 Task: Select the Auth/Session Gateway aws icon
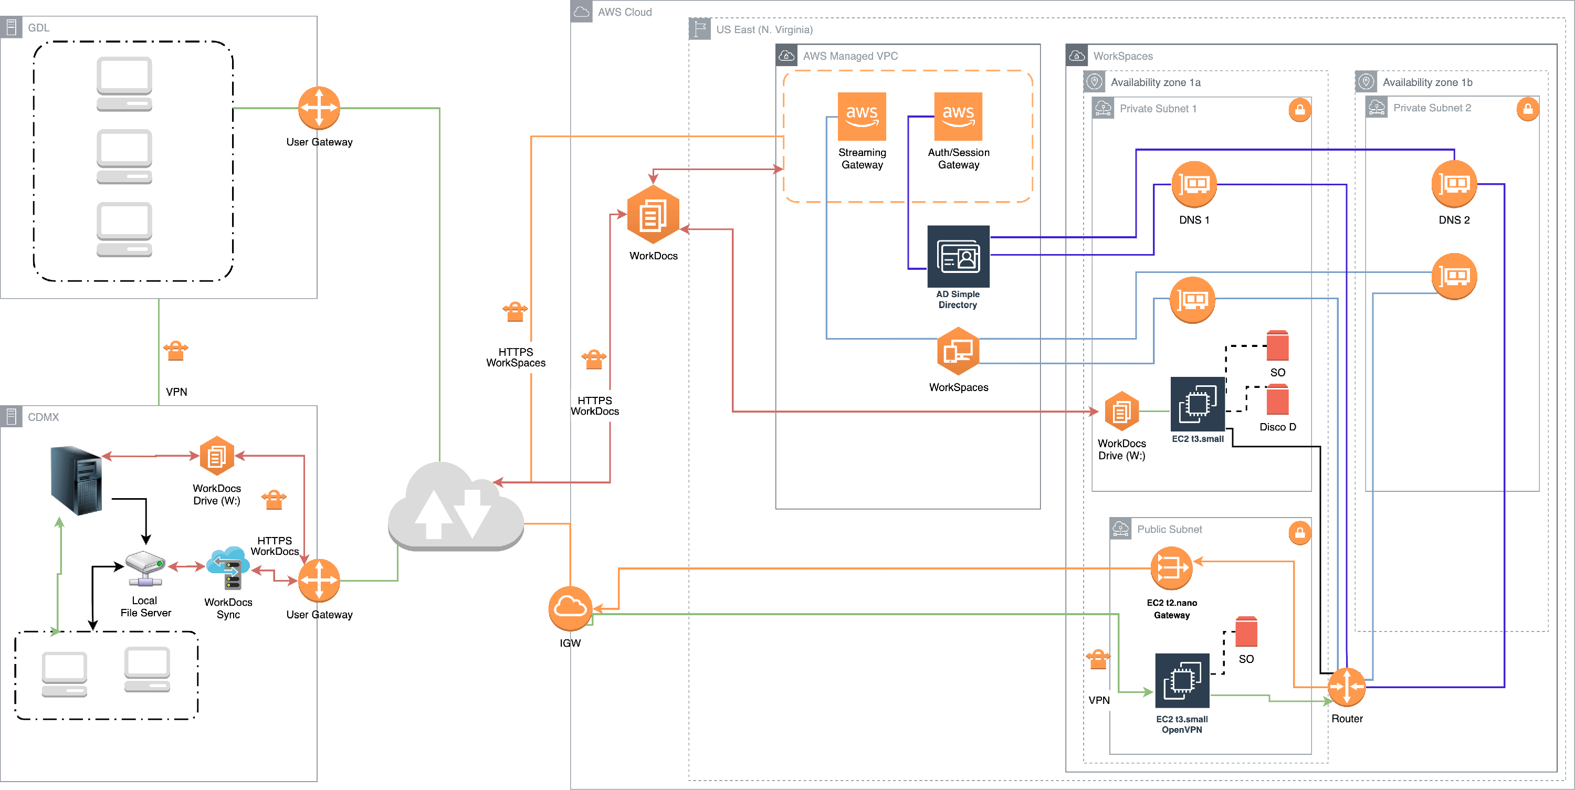(x=958, y=117)
